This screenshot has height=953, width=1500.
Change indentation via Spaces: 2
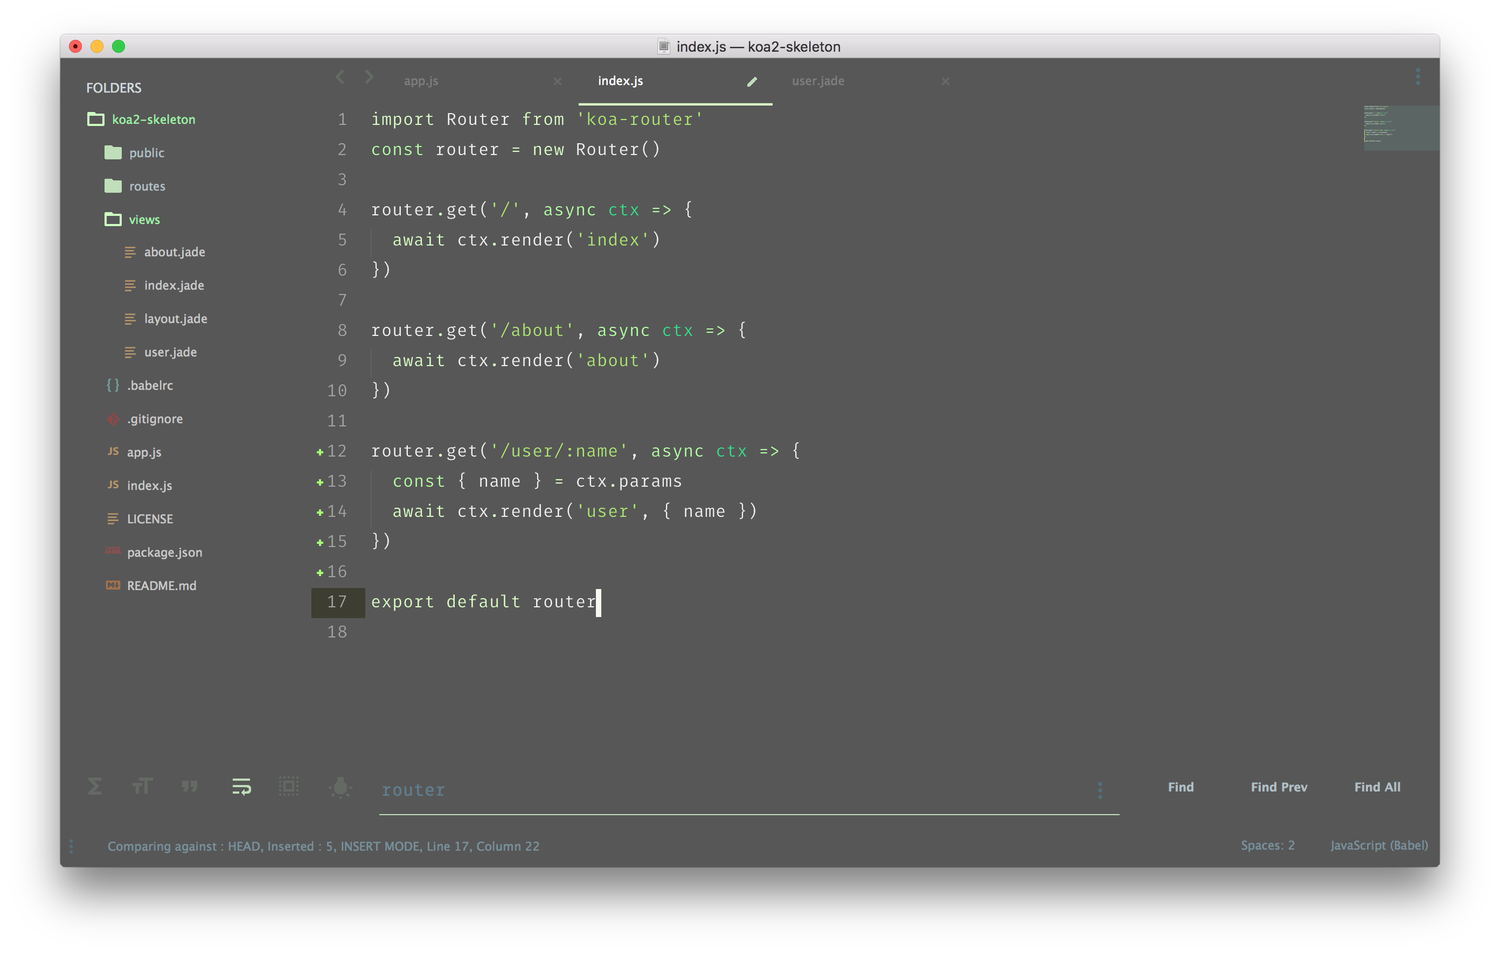(1267, 845)
